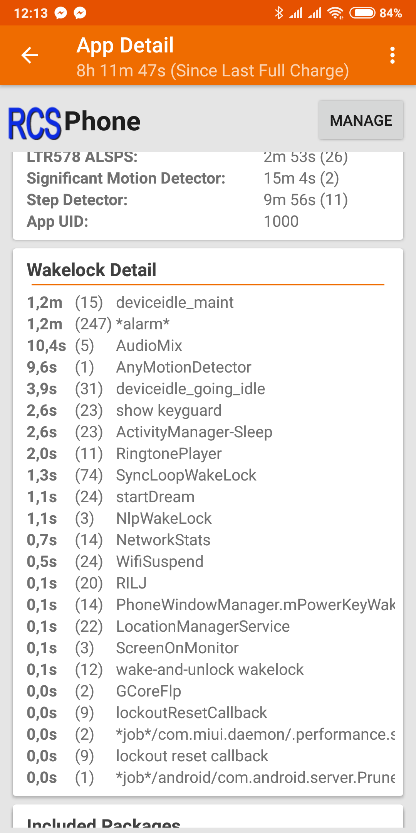Tap the App Detail title
Viewport: 416px width, 833px height.
(125, 46)
